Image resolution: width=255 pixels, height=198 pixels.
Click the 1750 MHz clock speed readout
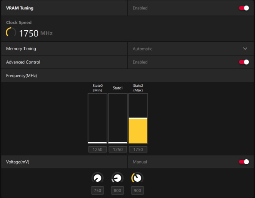point(36,33)
